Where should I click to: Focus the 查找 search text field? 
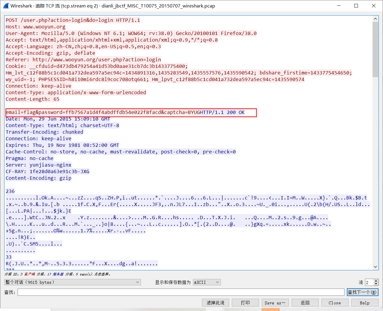[x=181, y=292]
